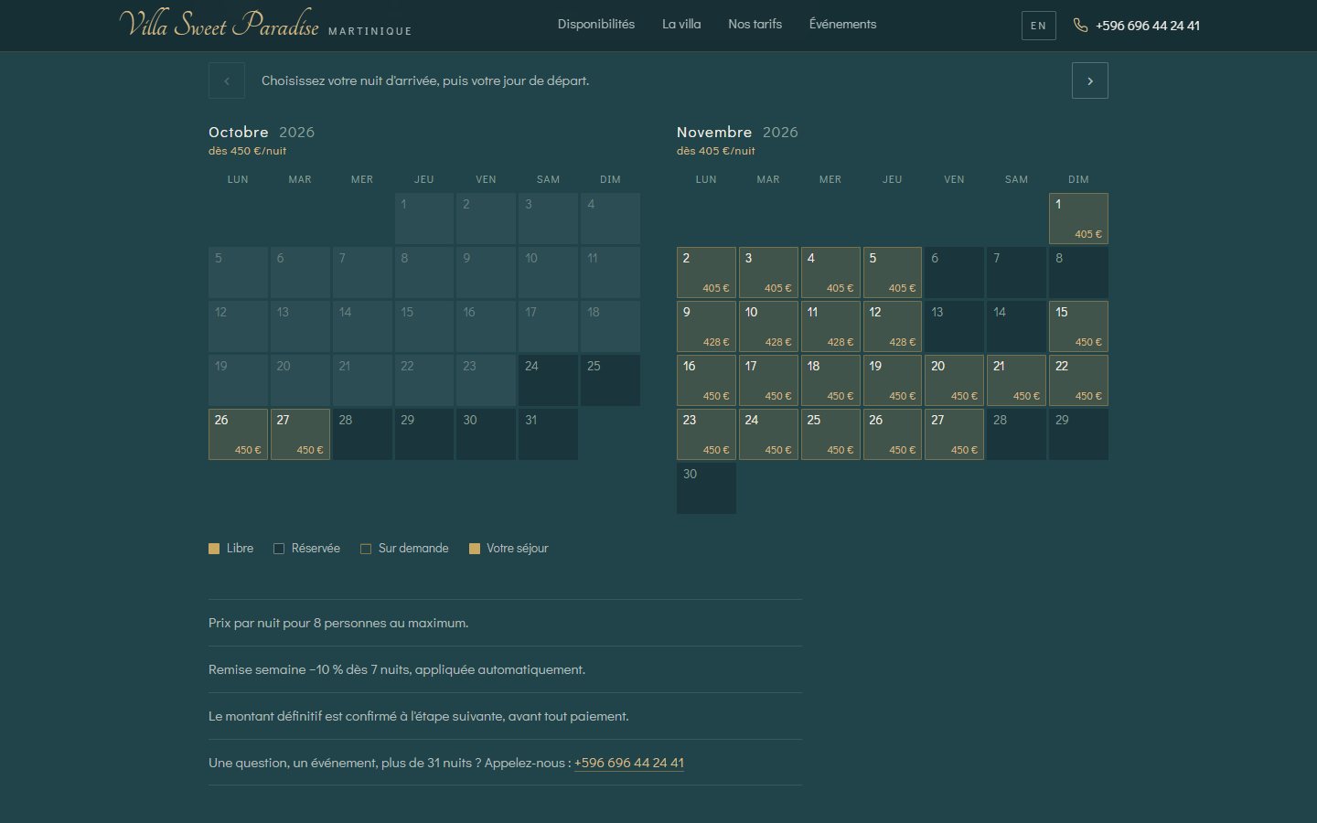Screen dimensions: 1317x823
Task: Select November 20 at 450 €
Action: [954, 380]
